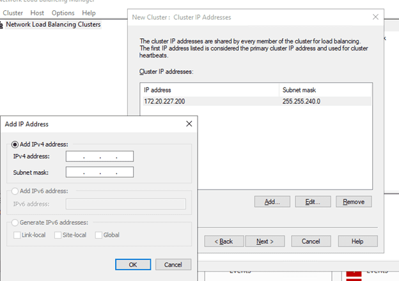Click the Network Load Balancing Clusters tree icon

click(x=3, y=25)
